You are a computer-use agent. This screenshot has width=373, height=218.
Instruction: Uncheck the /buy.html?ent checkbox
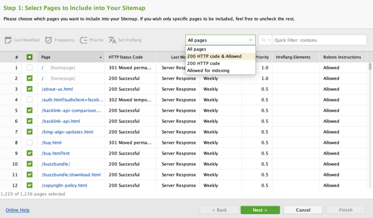[29, 154]
